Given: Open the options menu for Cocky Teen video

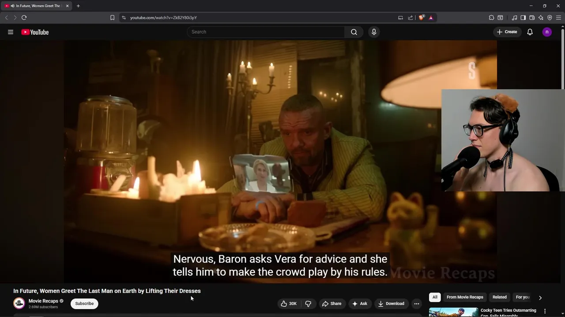Looking at the screenshot, I should (x=545, y=311).
